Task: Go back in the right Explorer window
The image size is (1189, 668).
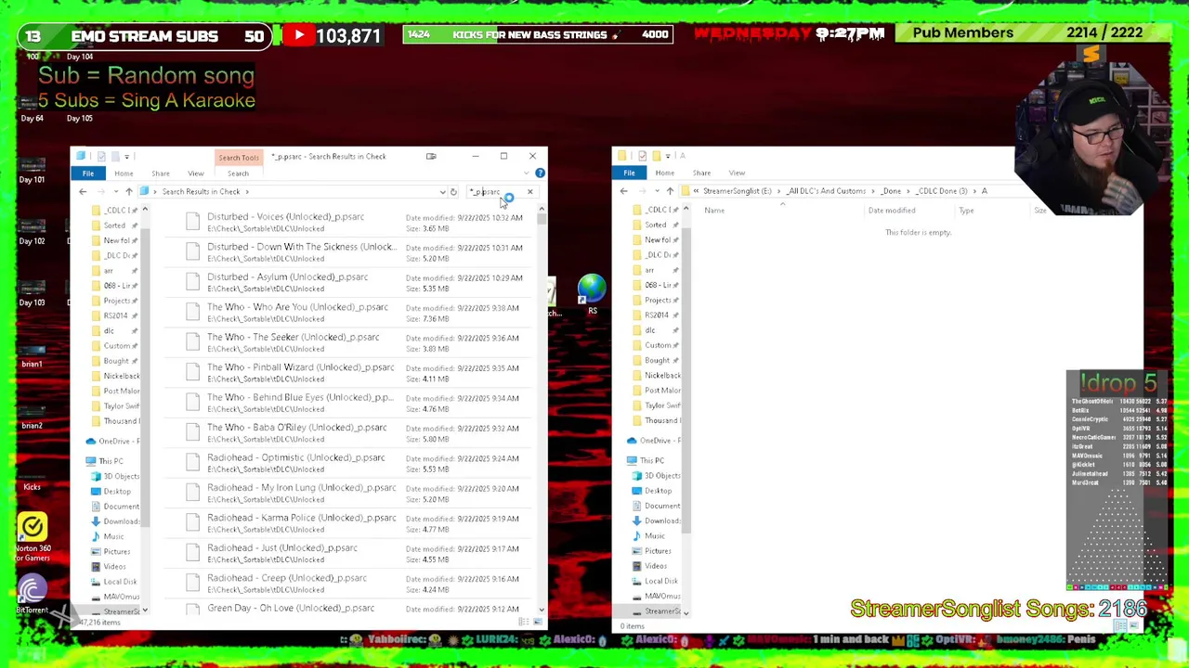Action: [624, 191]
